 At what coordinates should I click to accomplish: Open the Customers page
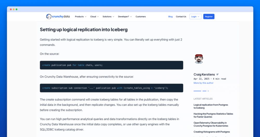(141, 17)
